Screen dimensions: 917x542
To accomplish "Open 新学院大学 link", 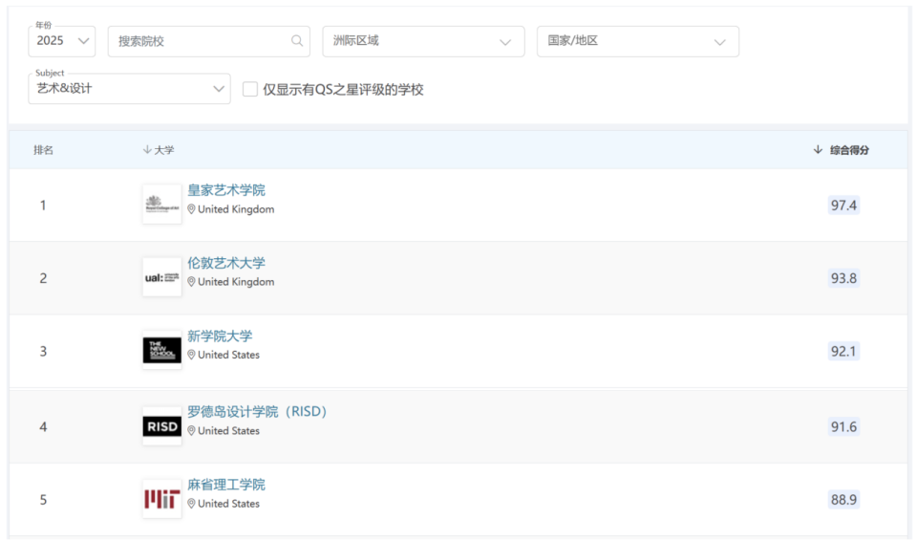I will (220, 336).
